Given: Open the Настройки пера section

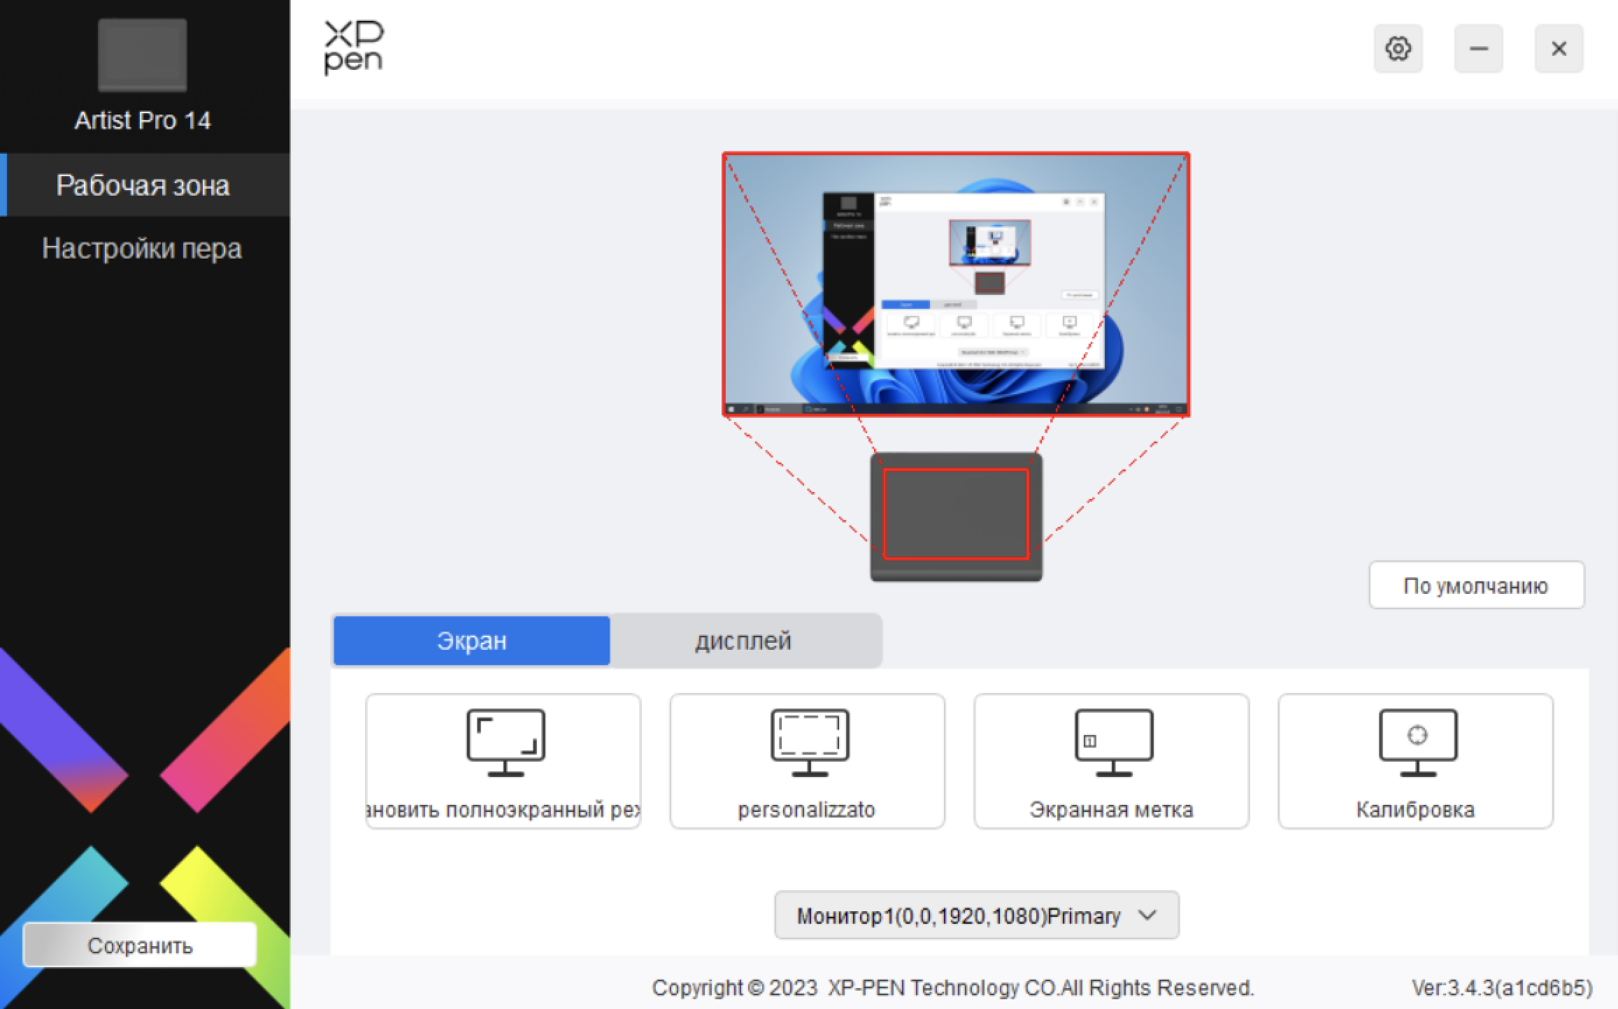Looking at the screenshot, I should (142, 248).
